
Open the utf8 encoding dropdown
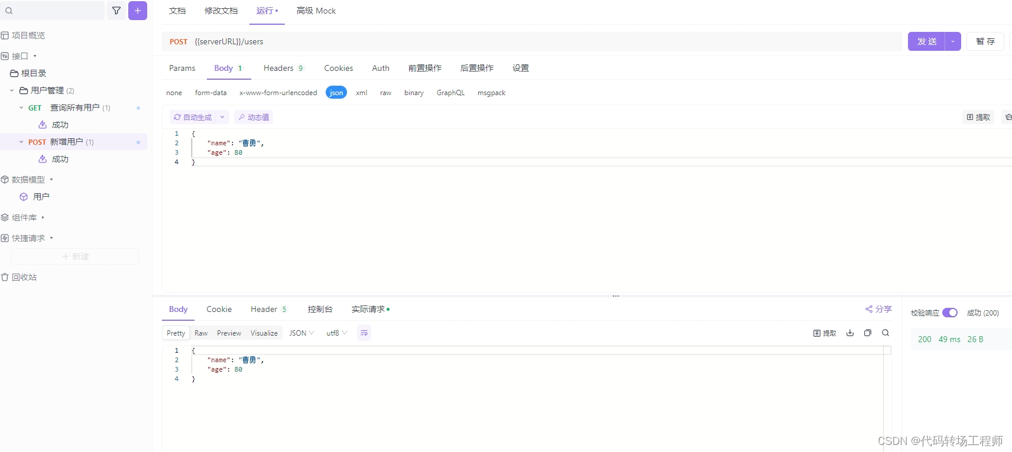click(x=337, y=333)
